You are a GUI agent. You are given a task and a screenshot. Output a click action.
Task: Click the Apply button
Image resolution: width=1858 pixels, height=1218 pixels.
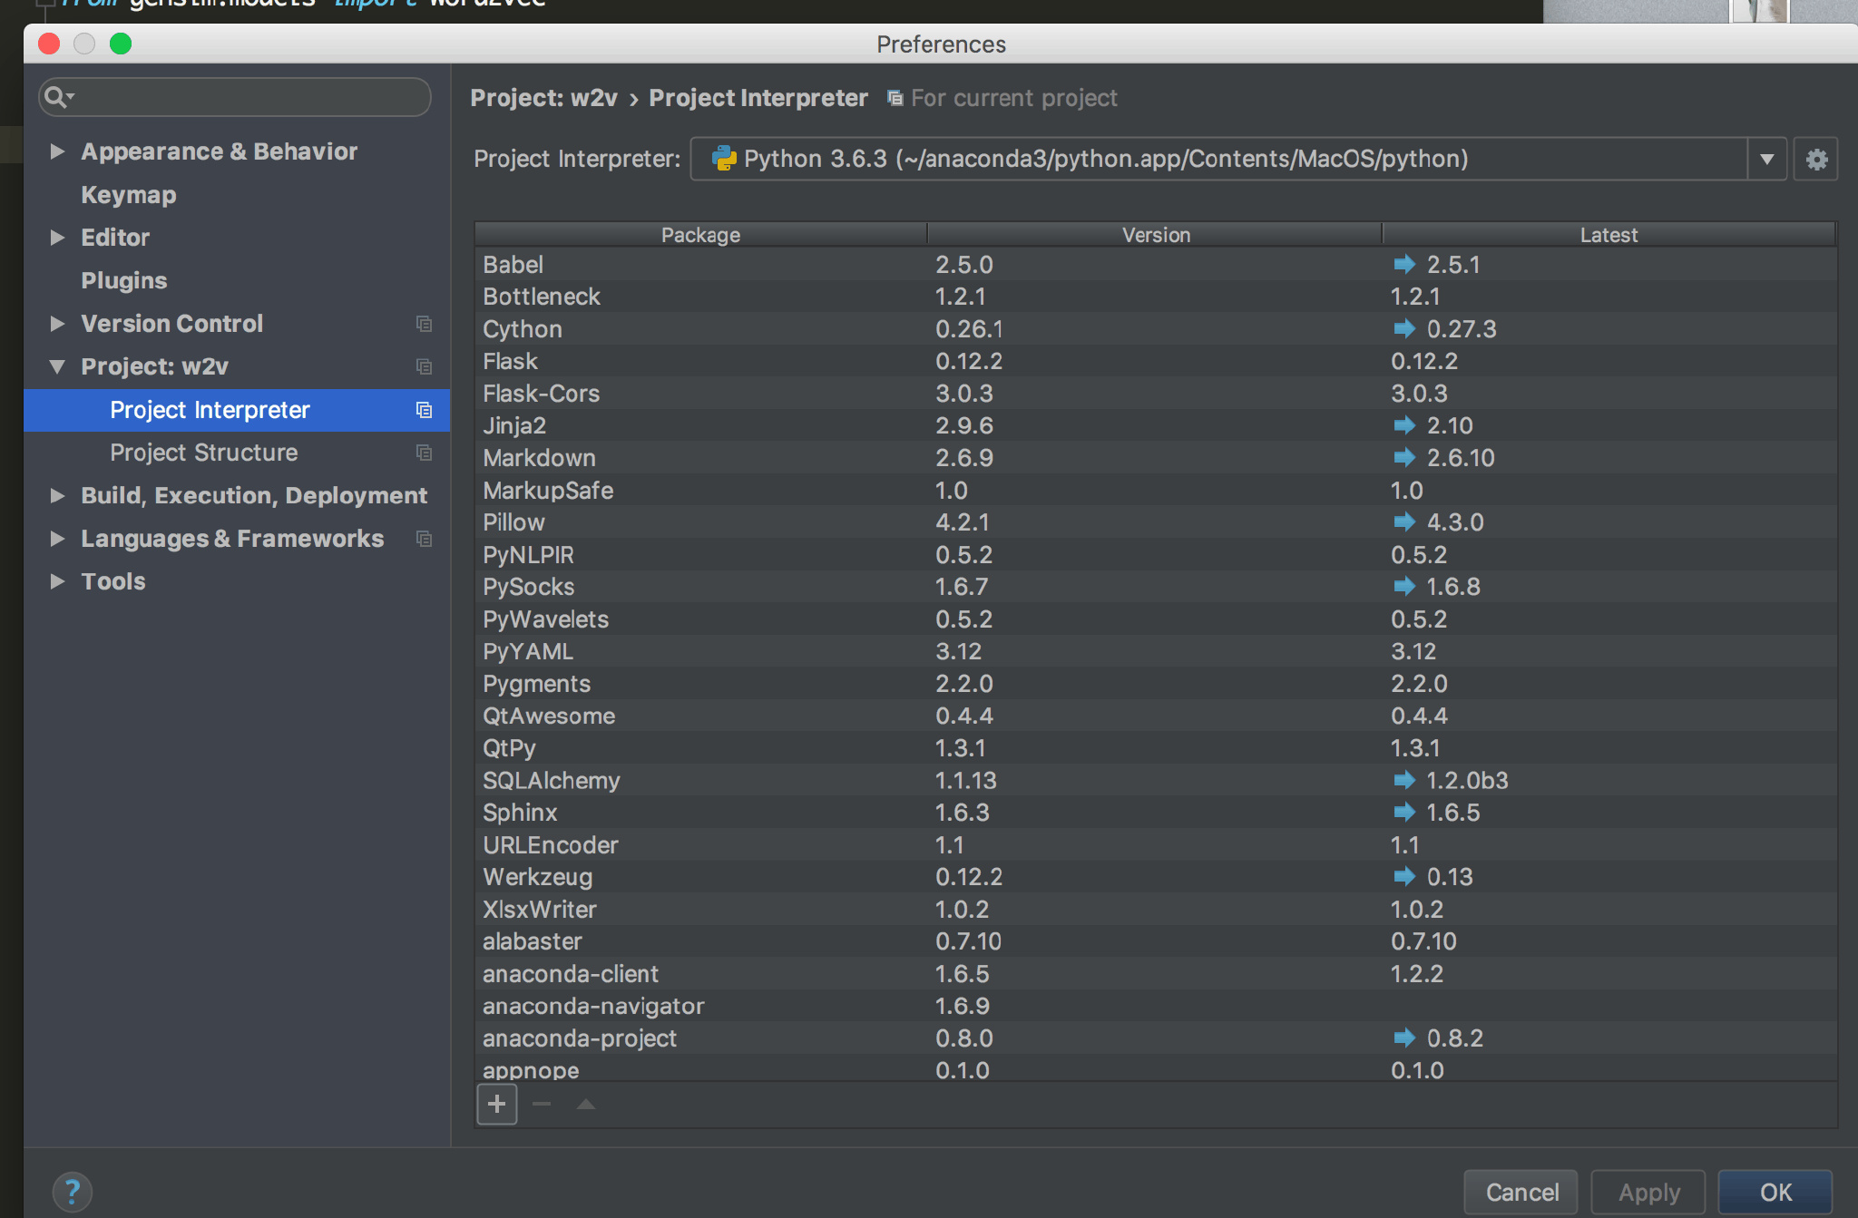coord(1648,1192)
